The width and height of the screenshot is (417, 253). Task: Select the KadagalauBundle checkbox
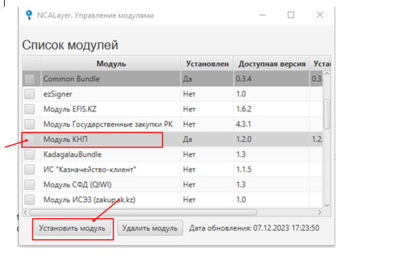(x=30, y=155)
